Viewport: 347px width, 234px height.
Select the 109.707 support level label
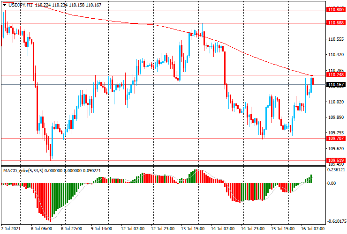click(336, 139)
